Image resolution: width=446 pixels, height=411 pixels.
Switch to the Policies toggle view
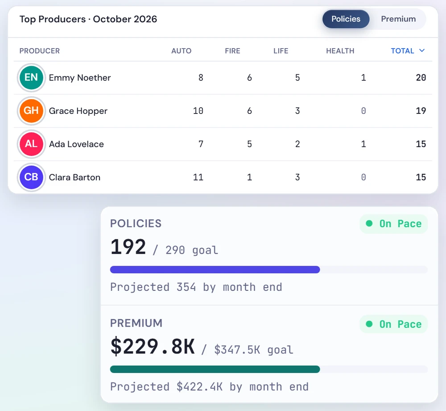click(x=346, y=19)
